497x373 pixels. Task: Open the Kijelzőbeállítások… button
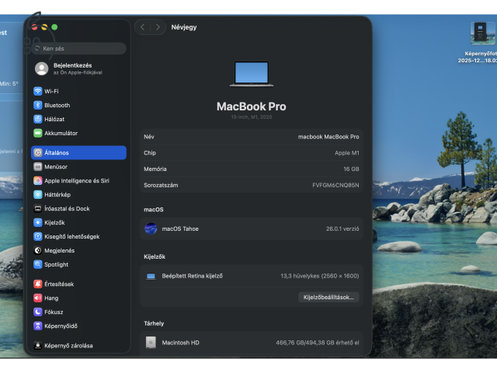[328, 297]
